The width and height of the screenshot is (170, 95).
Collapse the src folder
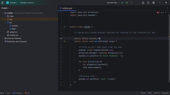point(5,22)
